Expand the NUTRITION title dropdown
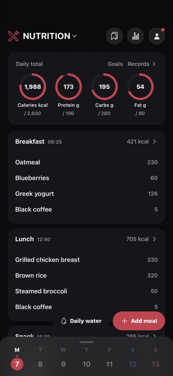173x376 pixels. click(50, 36)
